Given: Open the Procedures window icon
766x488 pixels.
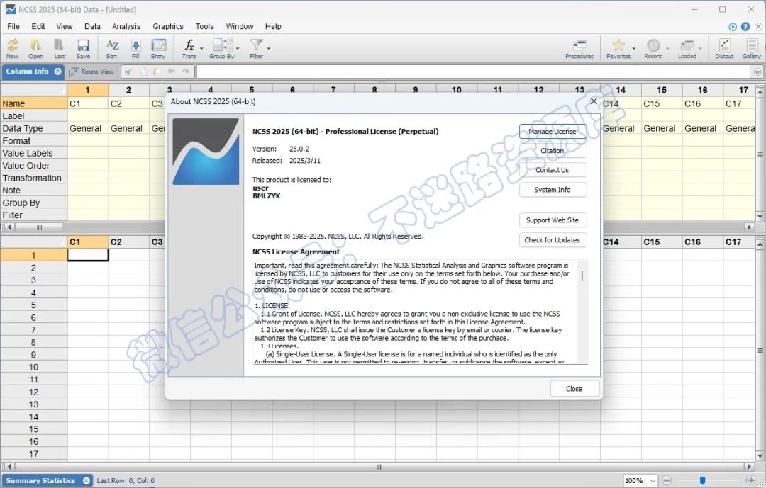Looking at the screenshot, I should click(x=579, y=49).
